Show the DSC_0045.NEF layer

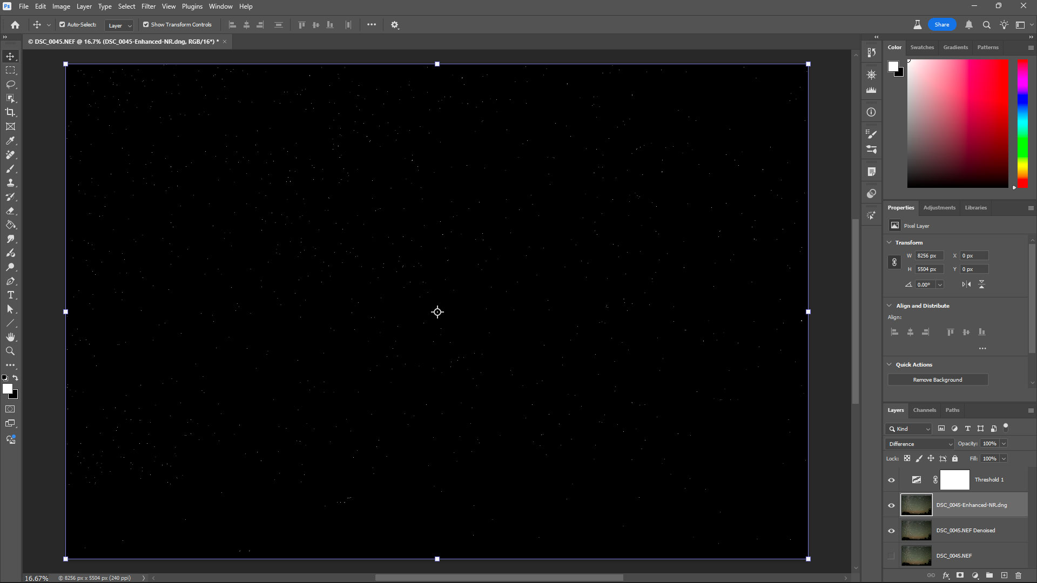click(891, 555)
